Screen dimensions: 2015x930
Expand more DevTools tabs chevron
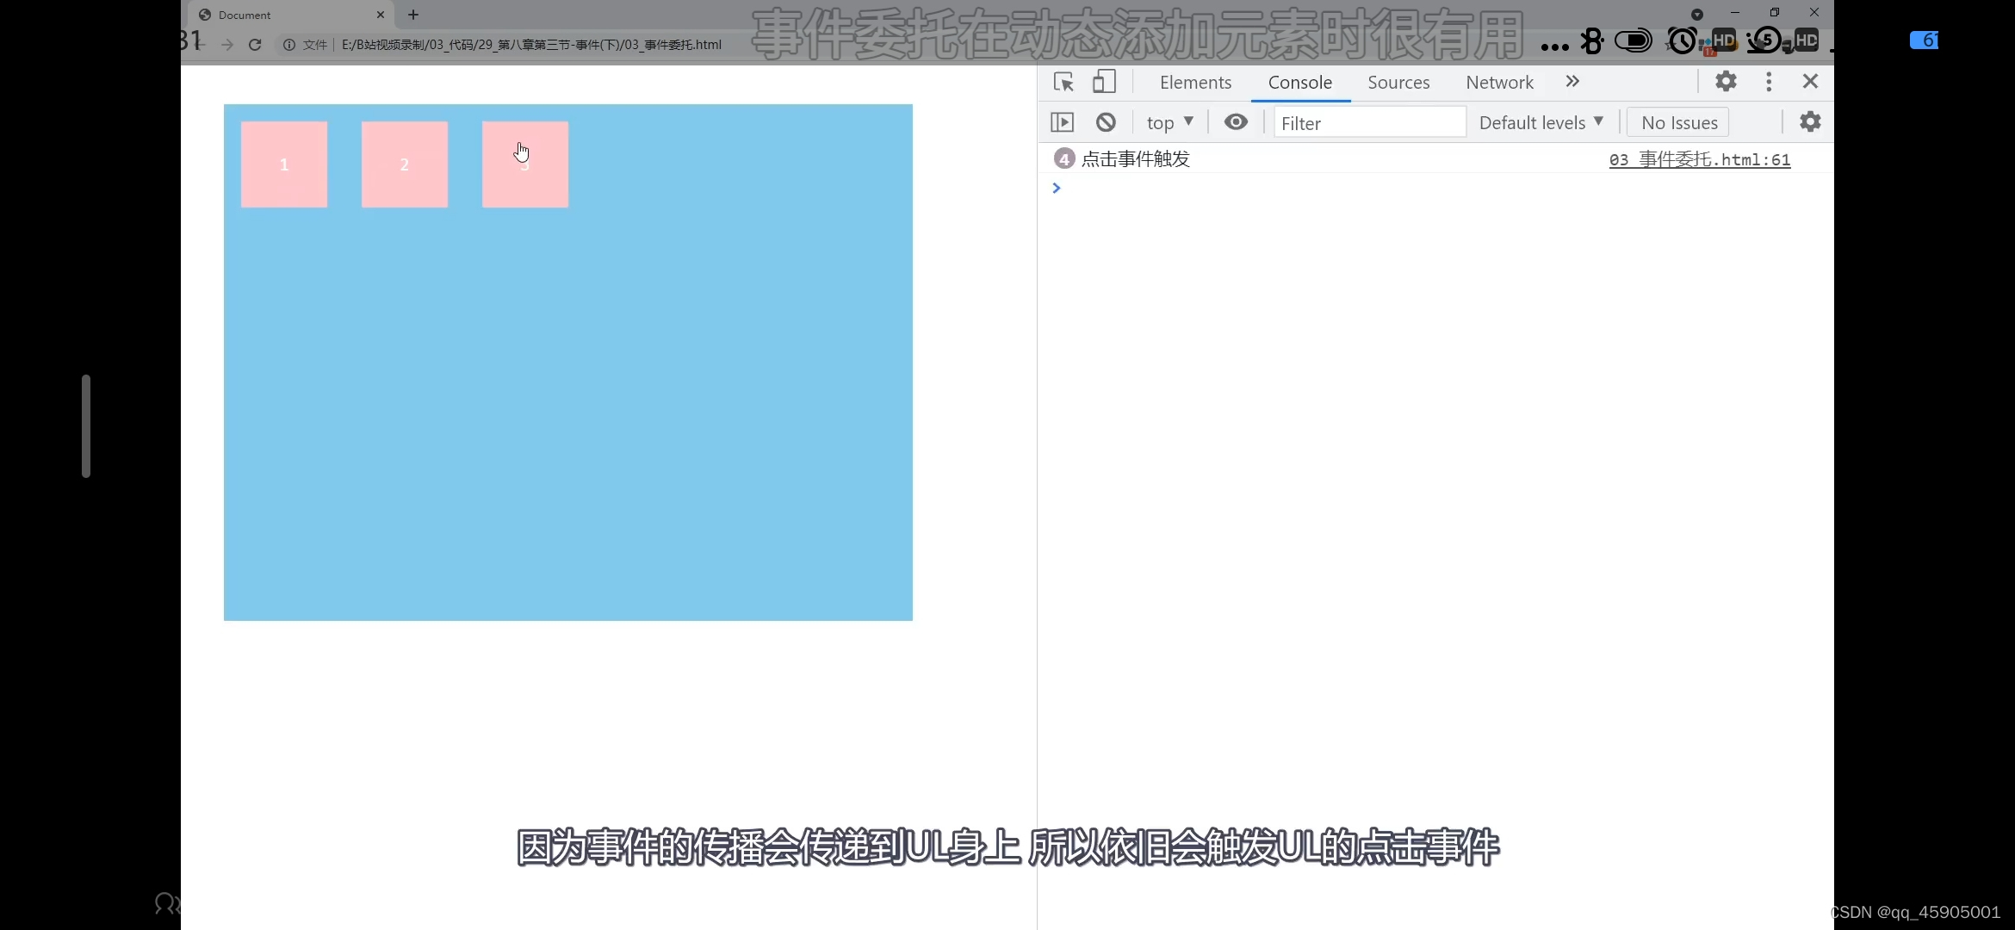1572,82
